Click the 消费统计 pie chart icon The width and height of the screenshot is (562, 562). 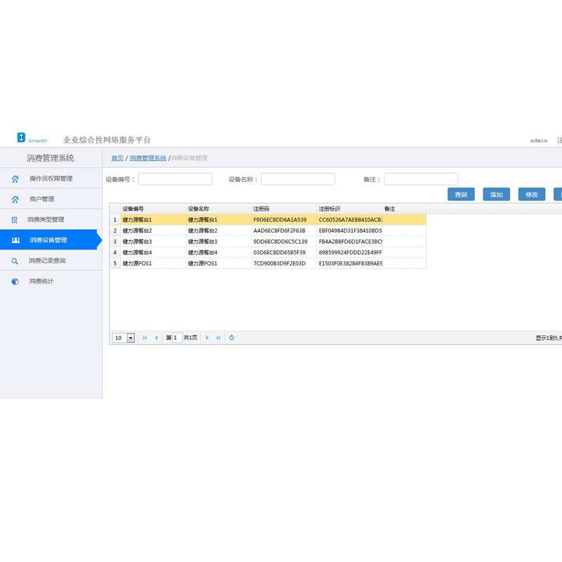[15, 282]
